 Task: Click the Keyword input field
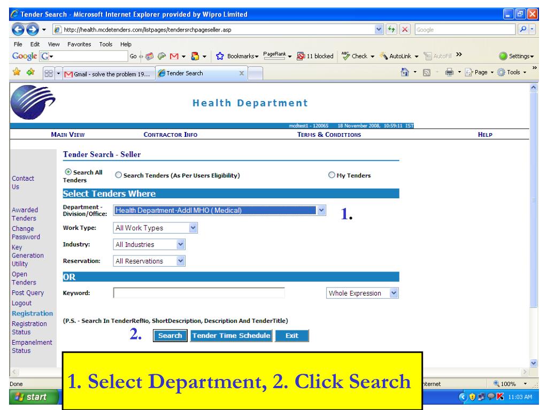(199, 293)
